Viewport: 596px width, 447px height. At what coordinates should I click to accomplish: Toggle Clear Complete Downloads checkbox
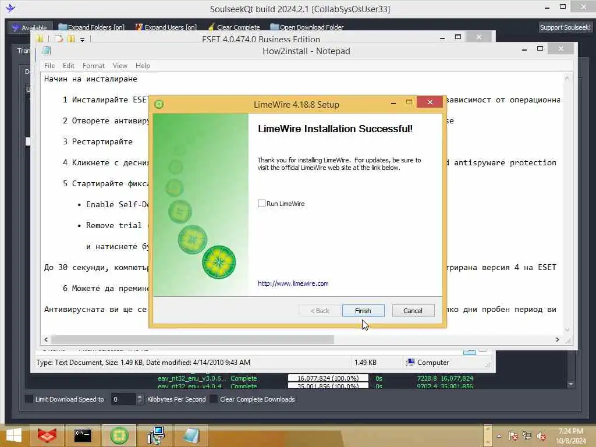point(214,399)
